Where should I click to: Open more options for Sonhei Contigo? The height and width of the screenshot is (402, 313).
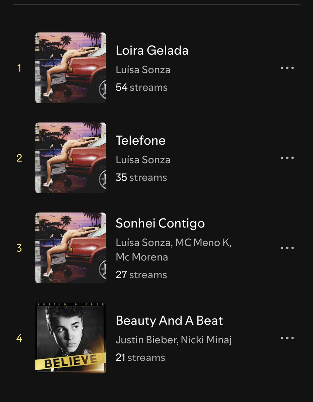click(x=287, y=248)
